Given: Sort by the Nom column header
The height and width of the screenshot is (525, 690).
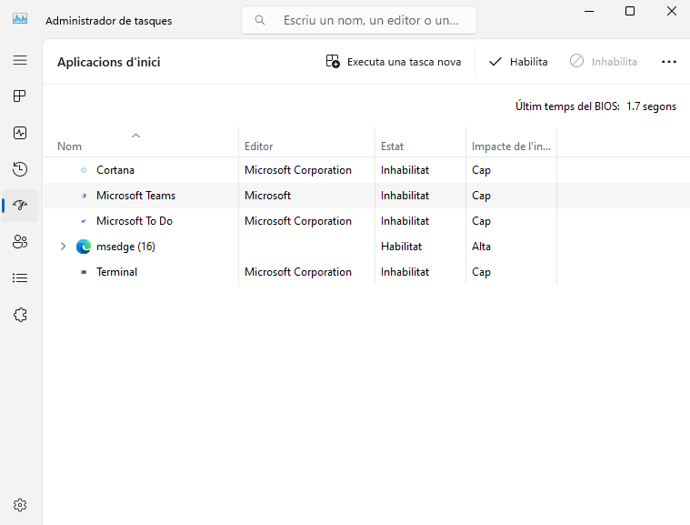Looking at the screenshot, I should [69, 146].
